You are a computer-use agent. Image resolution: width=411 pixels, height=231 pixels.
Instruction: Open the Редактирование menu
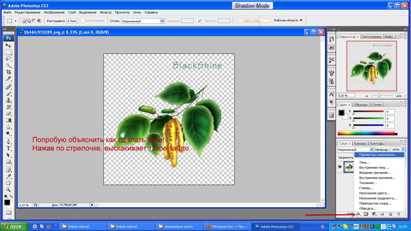tap(28, 12)
